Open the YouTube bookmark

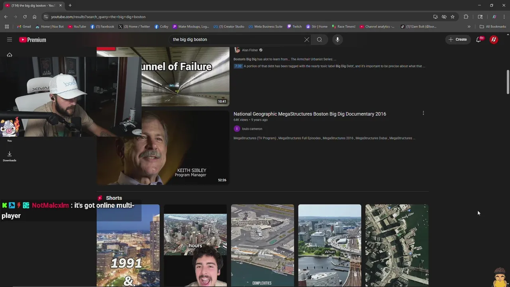tap(77, 27)
